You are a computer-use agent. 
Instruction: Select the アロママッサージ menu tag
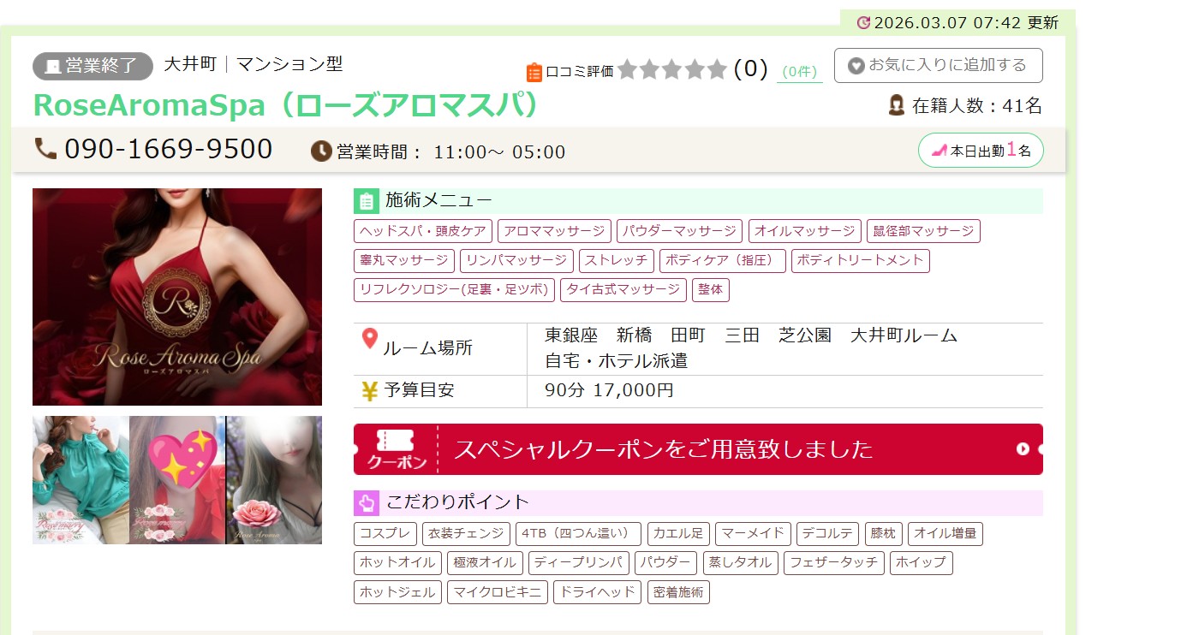(554, 231)
